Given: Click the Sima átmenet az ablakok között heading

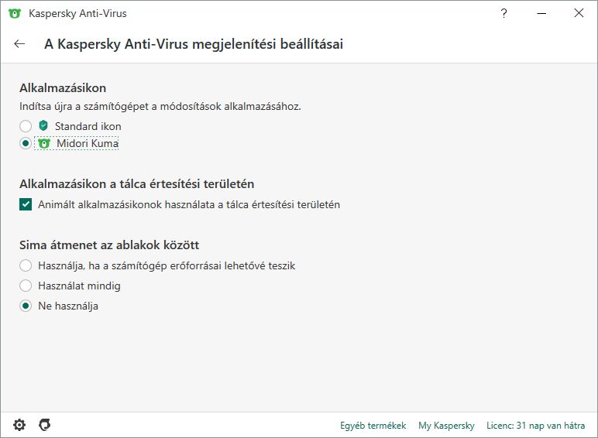Looking at the screenshot, I should [109, 245].
